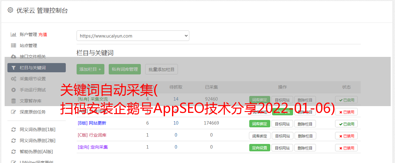This screenshot has width=395, height=163.
Task: Click the 174669 collected count
Action: click(x=212, y=123)
